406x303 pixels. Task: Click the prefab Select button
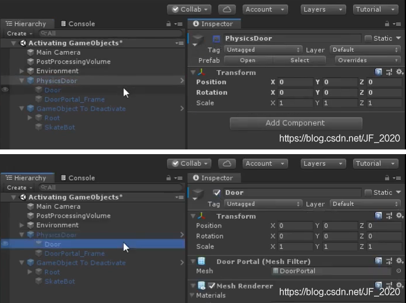(300, 60)
